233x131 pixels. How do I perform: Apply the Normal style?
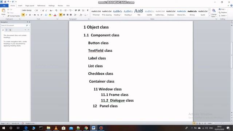coord(96,13)
